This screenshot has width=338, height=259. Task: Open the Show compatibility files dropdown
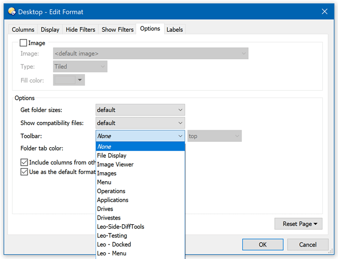coord(140,123)
